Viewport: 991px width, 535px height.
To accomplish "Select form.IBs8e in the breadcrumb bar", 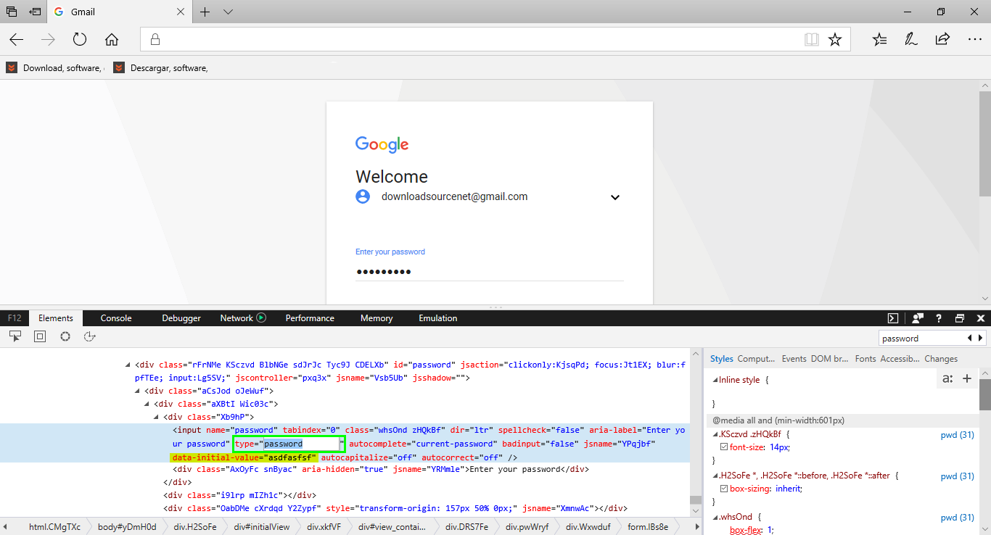I will tap(648, 527).
